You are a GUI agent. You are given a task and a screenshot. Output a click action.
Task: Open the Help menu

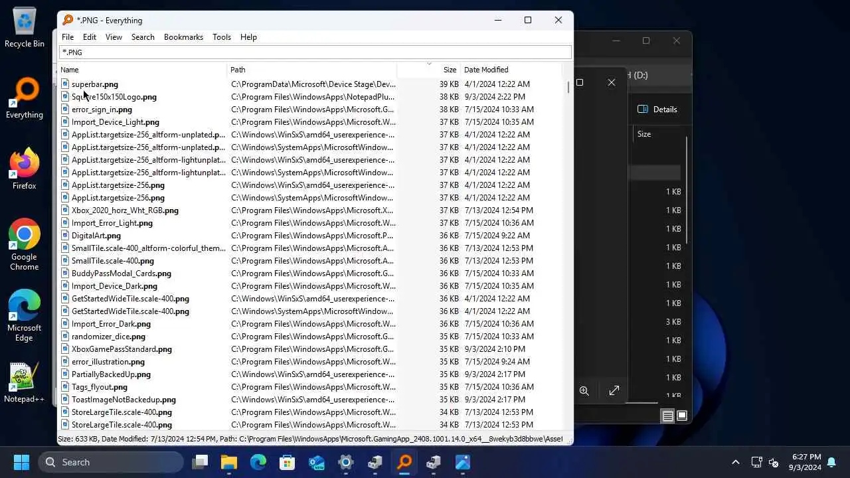(248, 37)
